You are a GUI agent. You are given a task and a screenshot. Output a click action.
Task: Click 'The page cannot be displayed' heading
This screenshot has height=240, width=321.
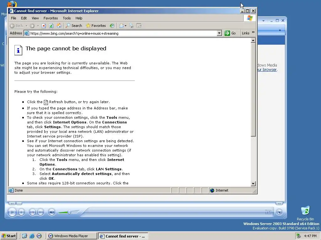66,48
